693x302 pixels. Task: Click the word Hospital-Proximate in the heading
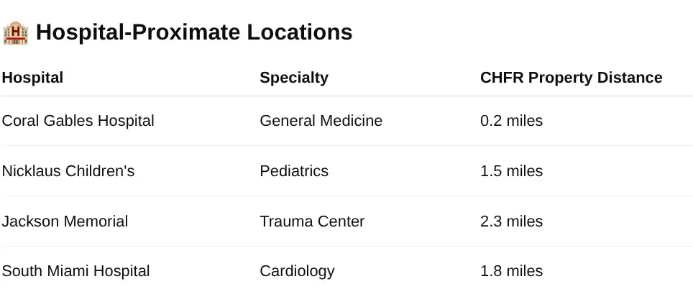[x=138, y=33]
